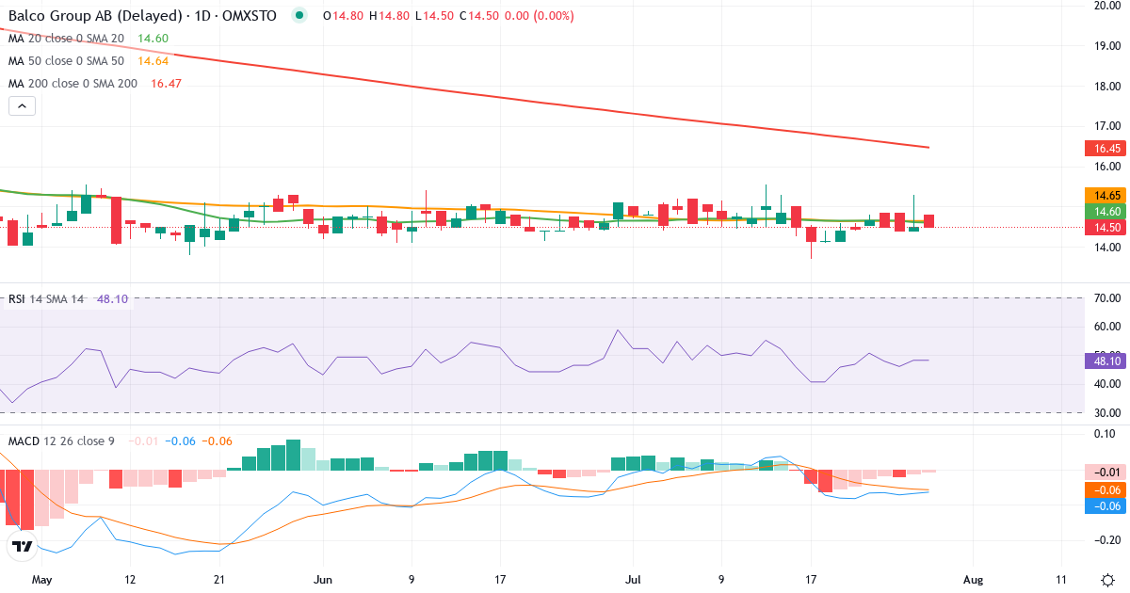The image size is (1130, 593).
Task: Click the orange -0.06 signal axis label
Action: pos(1105,489)
